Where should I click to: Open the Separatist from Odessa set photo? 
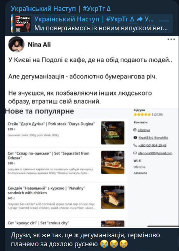[113, 162]
